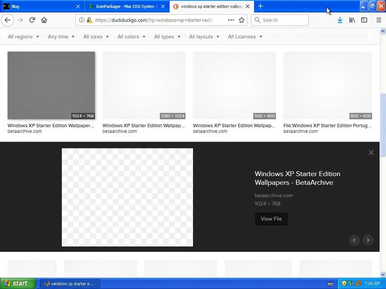
Task: Close the image detail preview panel
Action: pos(371,152)
